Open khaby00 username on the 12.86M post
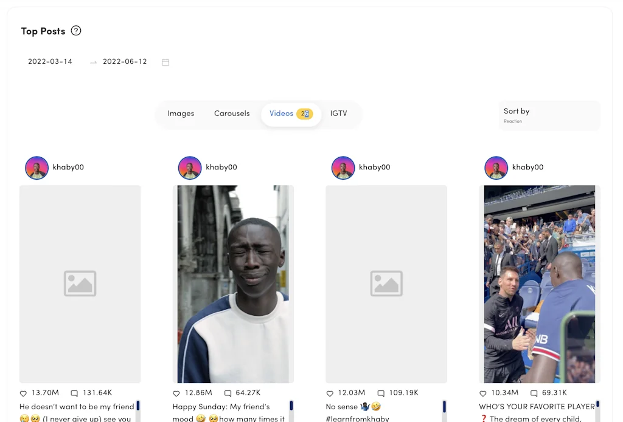Viewport: 623px width, 422px height. (221, 167)
